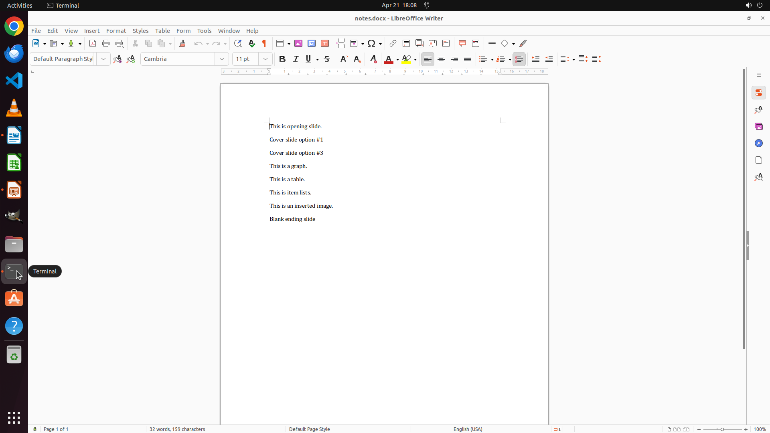
Task: Open the sidebar Gallery panel
Action: (x=758, y=126)
